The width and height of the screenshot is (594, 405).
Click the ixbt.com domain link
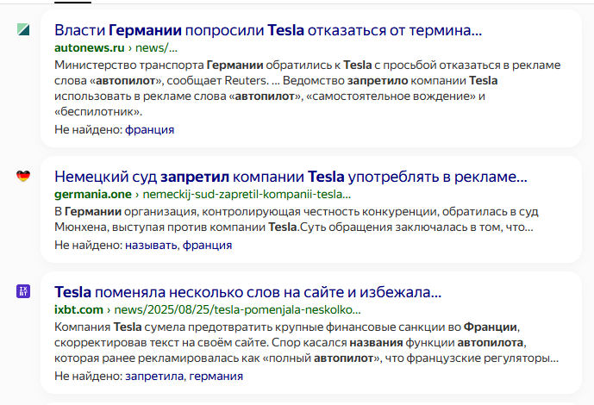79,308
